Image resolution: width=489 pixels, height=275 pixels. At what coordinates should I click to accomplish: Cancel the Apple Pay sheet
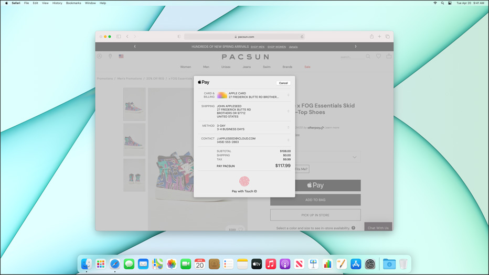(x=283, y=83)
